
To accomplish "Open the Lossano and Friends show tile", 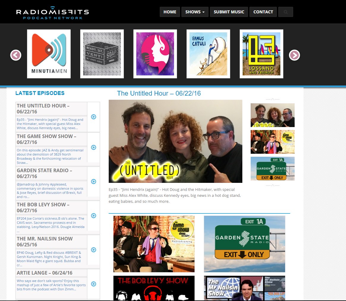I will 261,54.
